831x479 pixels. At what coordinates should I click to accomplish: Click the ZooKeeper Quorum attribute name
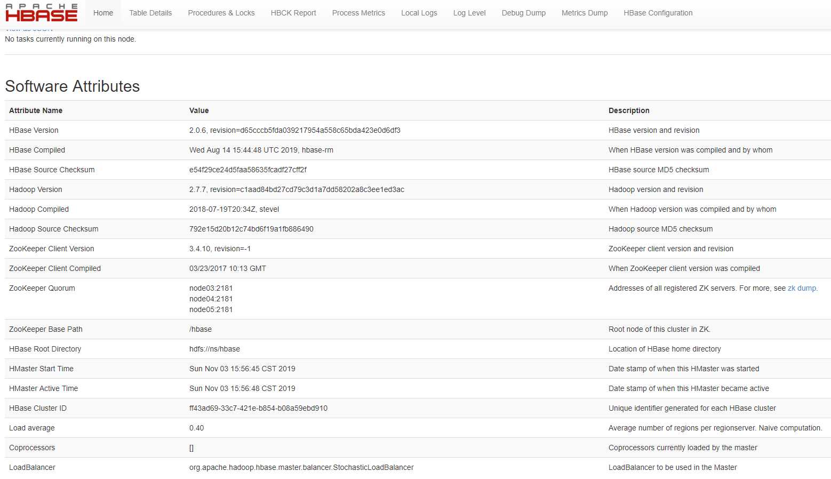[42, 288]
